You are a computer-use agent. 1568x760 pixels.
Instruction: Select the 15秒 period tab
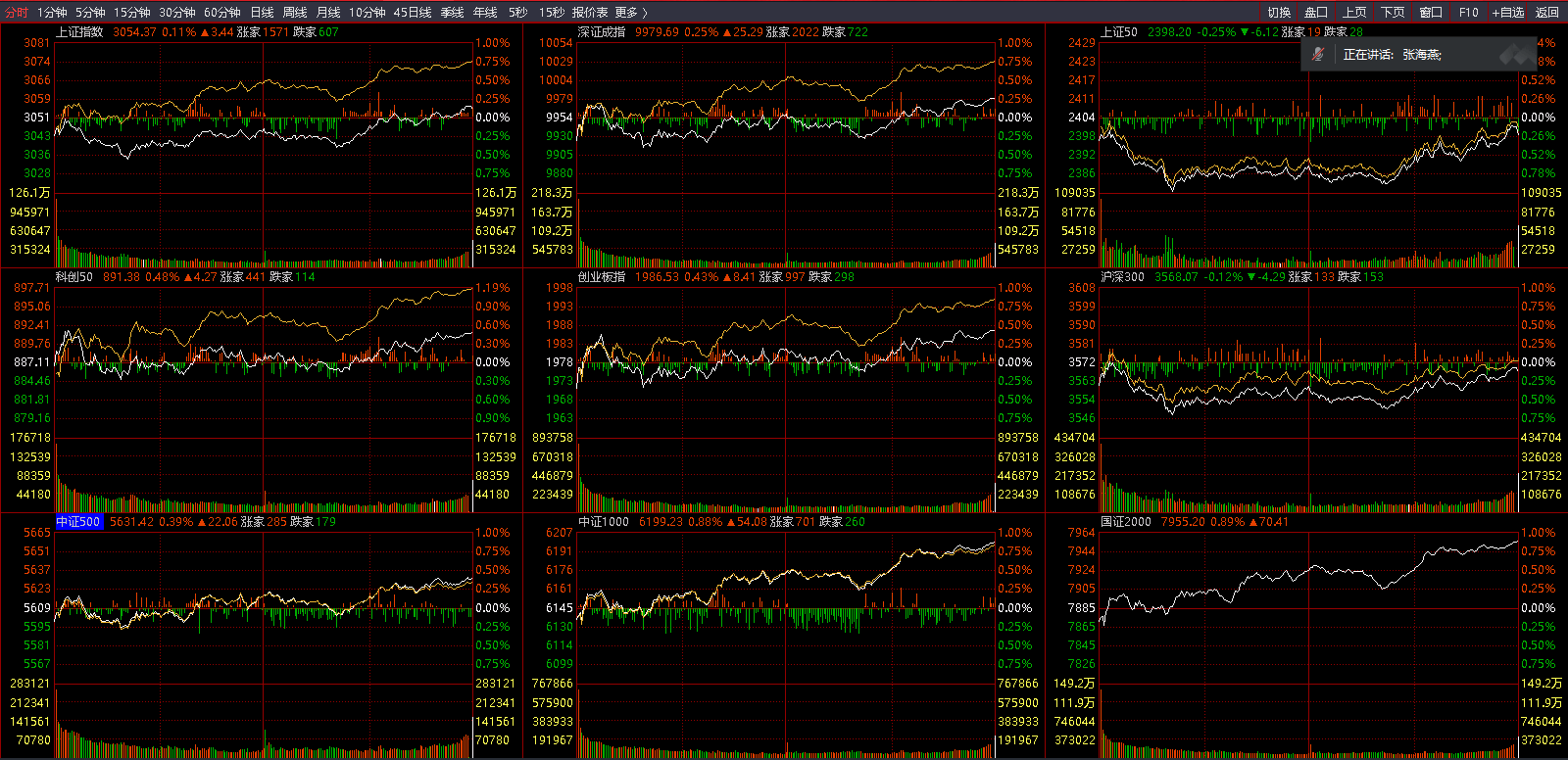point(551,12)
